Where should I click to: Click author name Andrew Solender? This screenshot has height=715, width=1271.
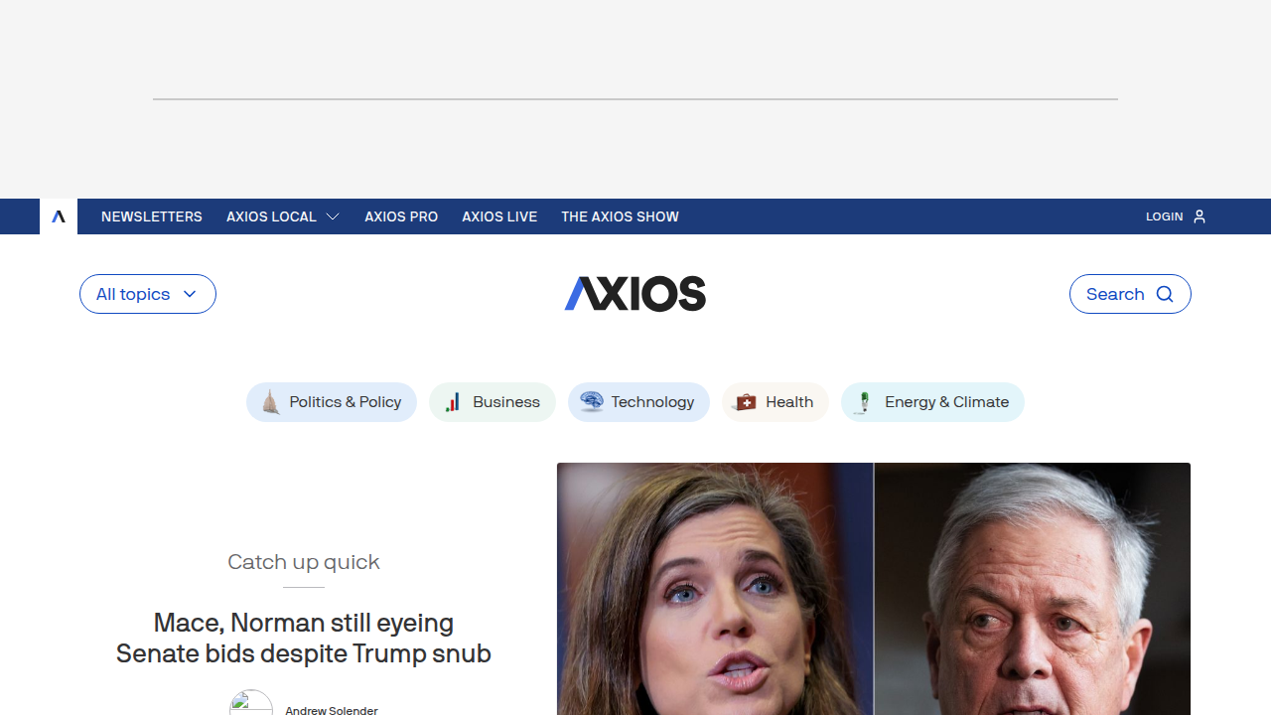pos(332,710)
